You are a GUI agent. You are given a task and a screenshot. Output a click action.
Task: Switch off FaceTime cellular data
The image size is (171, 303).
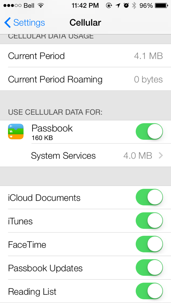coord(149,244)
